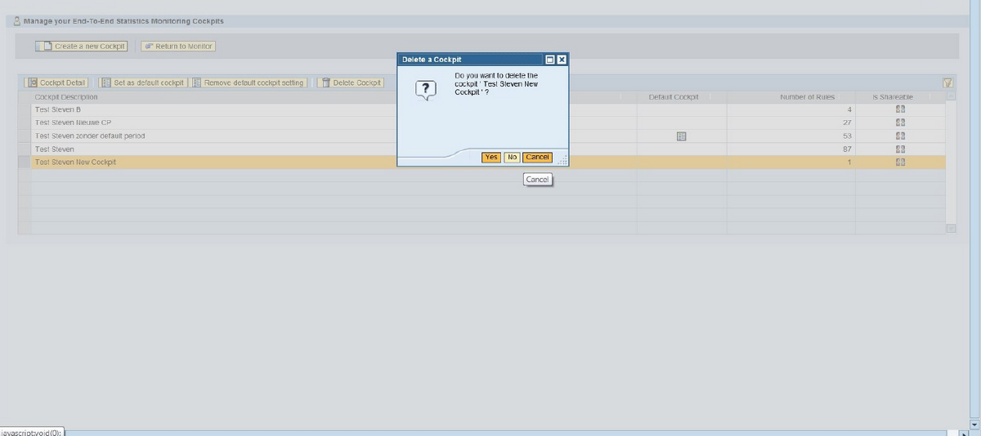Select row selector for Test Steven B
981x436 pixels.
click(24, 109)
